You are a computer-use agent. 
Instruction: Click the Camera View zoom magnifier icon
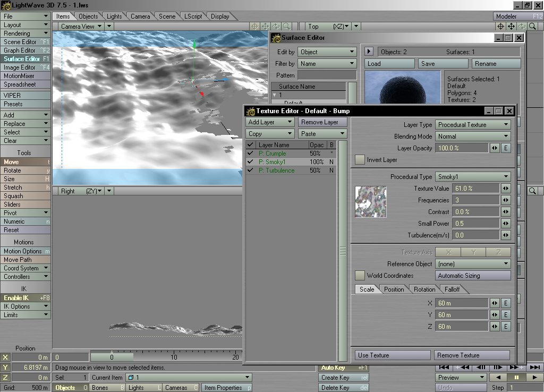[x=286, y=27]
